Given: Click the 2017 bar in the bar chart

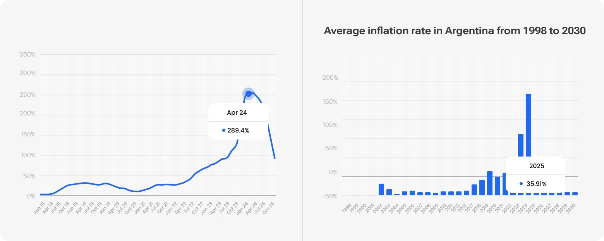Looking at the screenshot, I should 474,189.
